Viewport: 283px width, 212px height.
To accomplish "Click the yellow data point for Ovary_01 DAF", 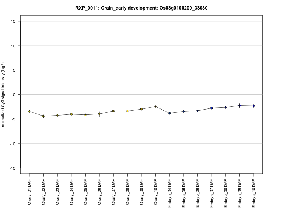I will [29, 112].
